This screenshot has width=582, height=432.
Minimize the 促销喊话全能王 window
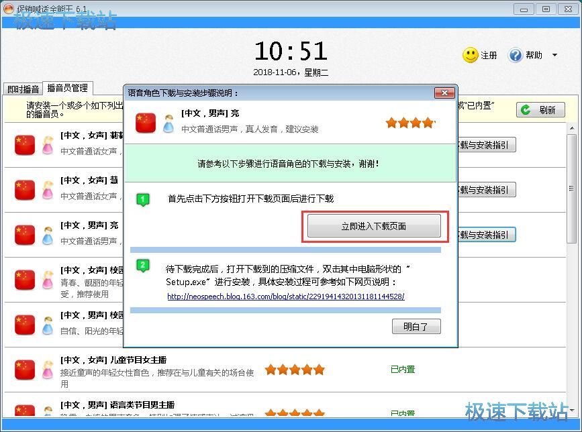[524, 9]
